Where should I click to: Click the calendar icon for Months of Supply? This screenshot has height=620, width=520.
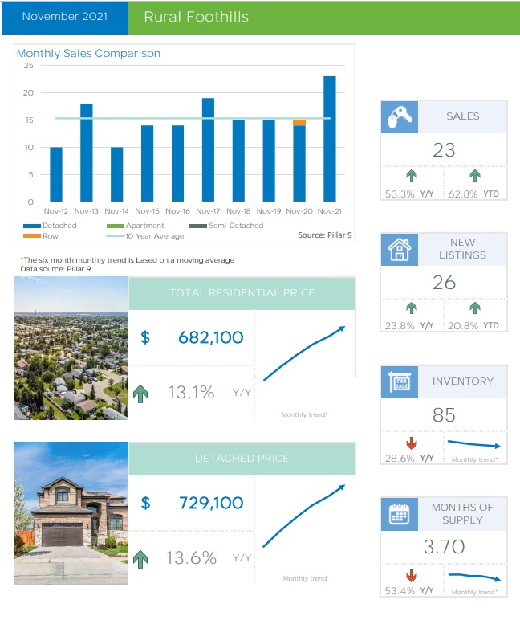coord(400,514)
